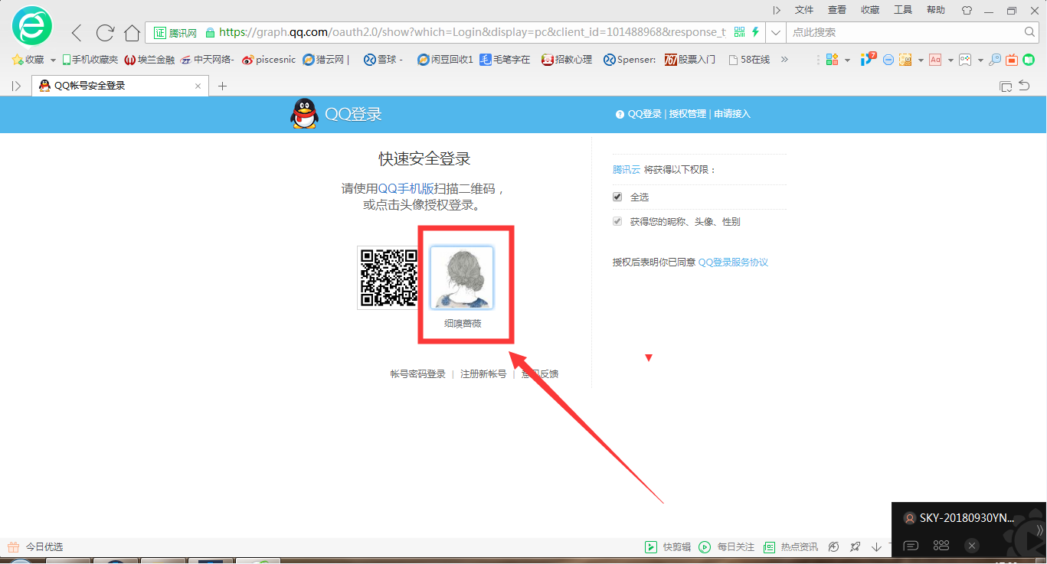Viewport: 1047px width, 564px height.
Task: Open dropdown next to extensions grid icon
Action: point(849,60)
